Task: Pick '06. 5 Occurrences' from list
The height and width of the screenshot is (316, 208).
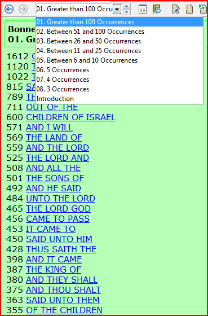Action: pyautogui.click(x=120, y=70)
